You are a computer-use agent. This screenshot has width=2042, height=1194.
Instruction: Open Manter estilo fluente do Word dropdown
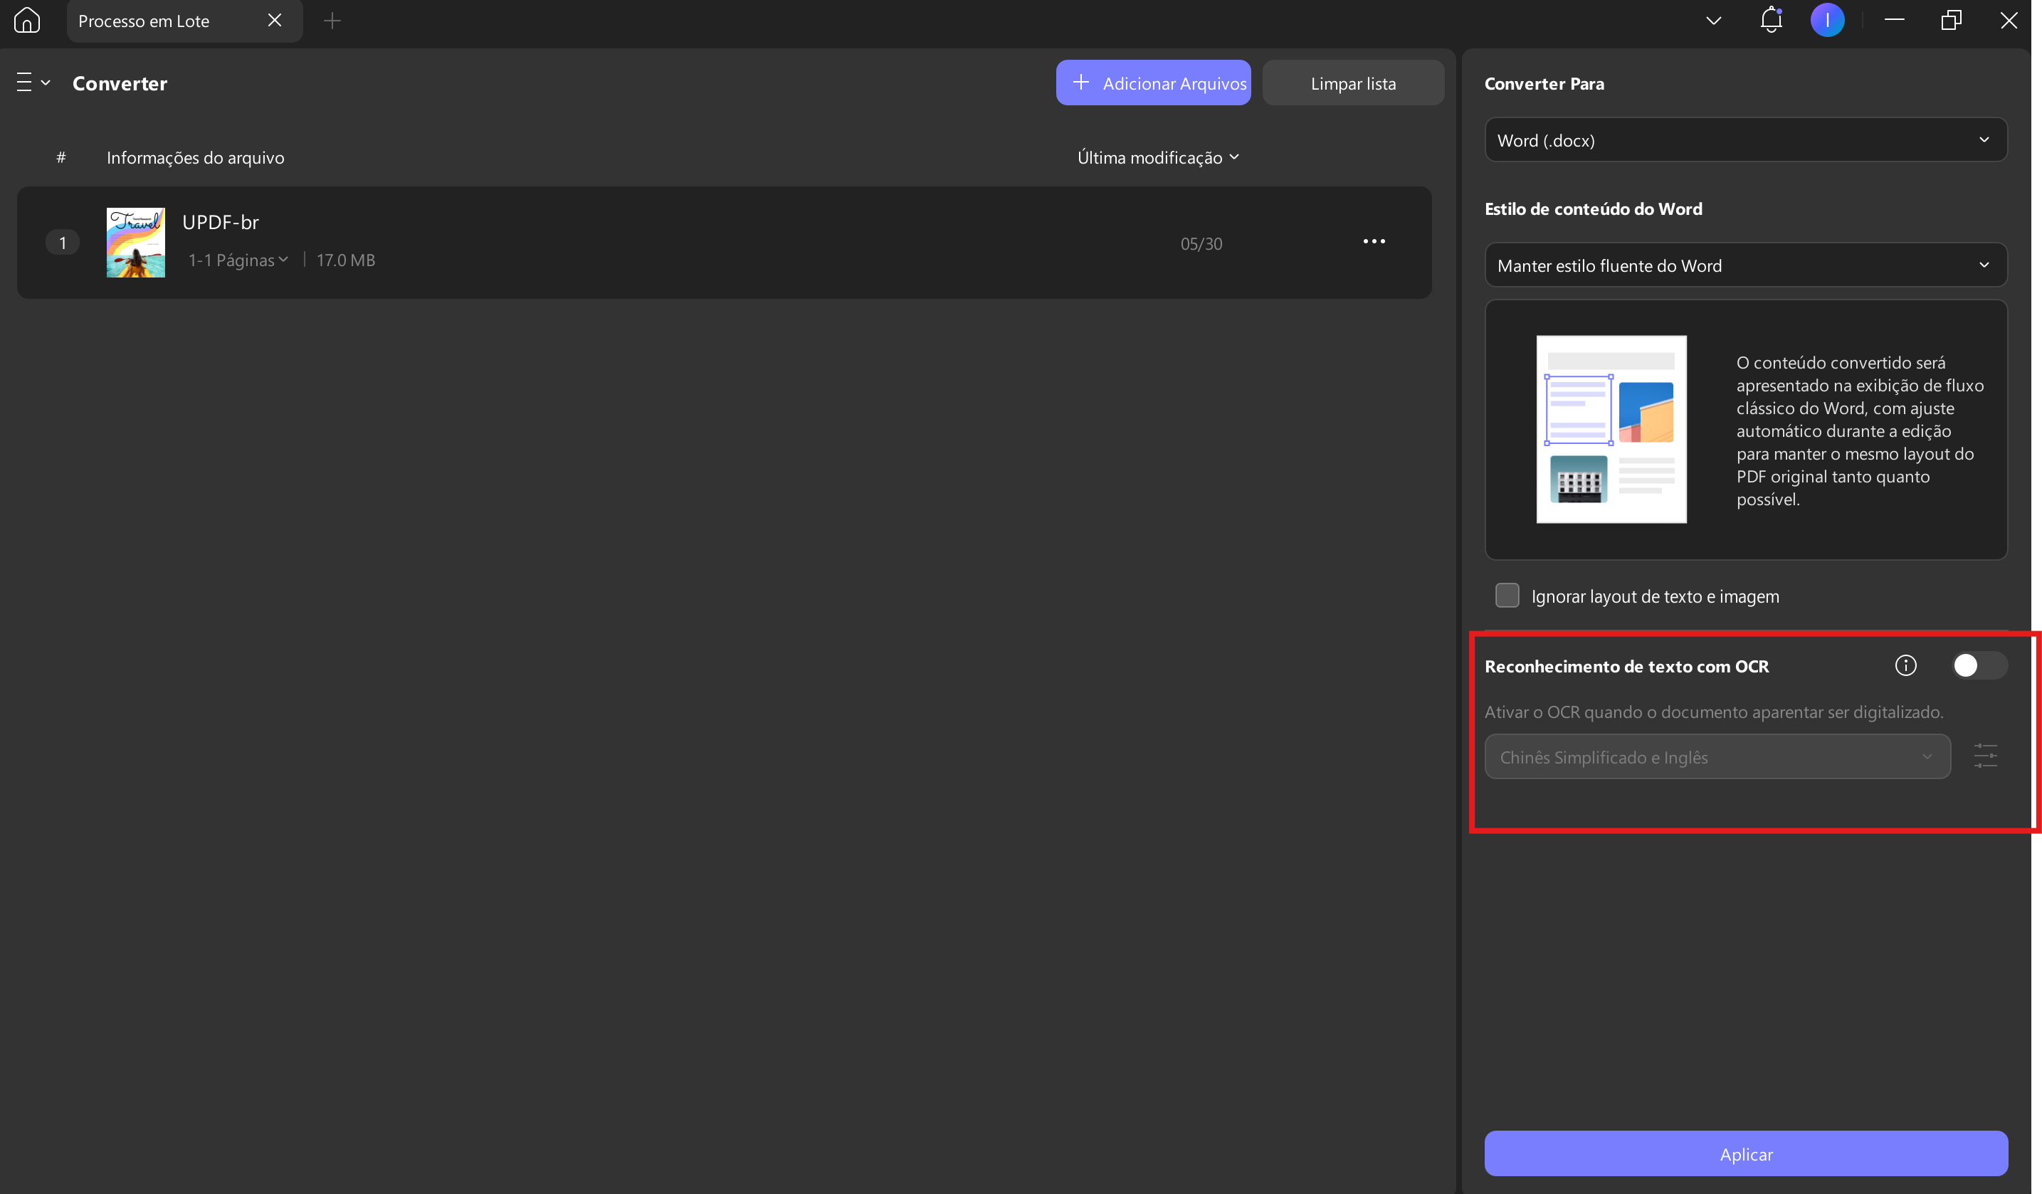[1745, 265]
